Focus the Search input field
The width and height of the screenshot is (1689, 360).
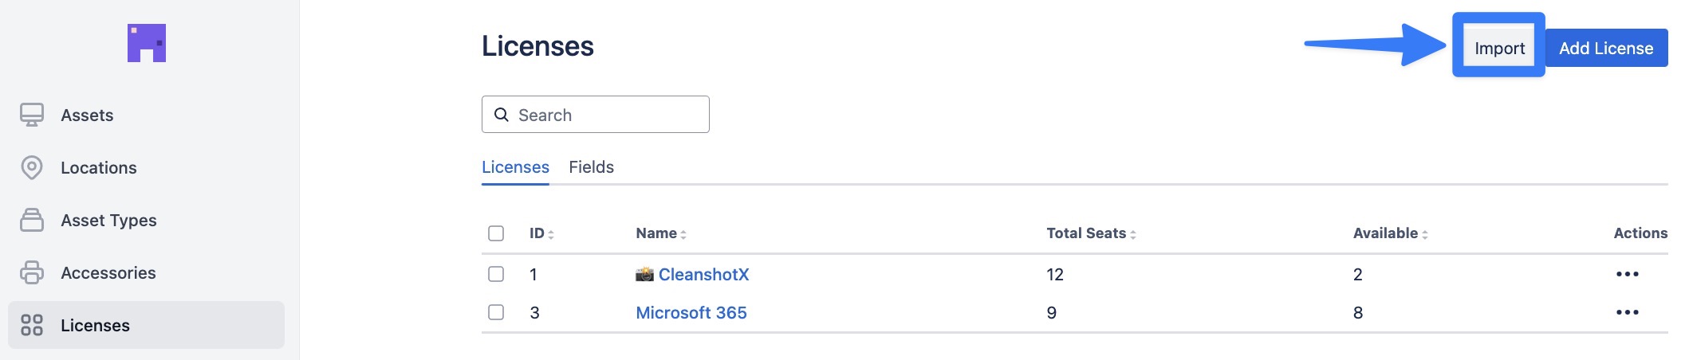[x=596, y=115]
